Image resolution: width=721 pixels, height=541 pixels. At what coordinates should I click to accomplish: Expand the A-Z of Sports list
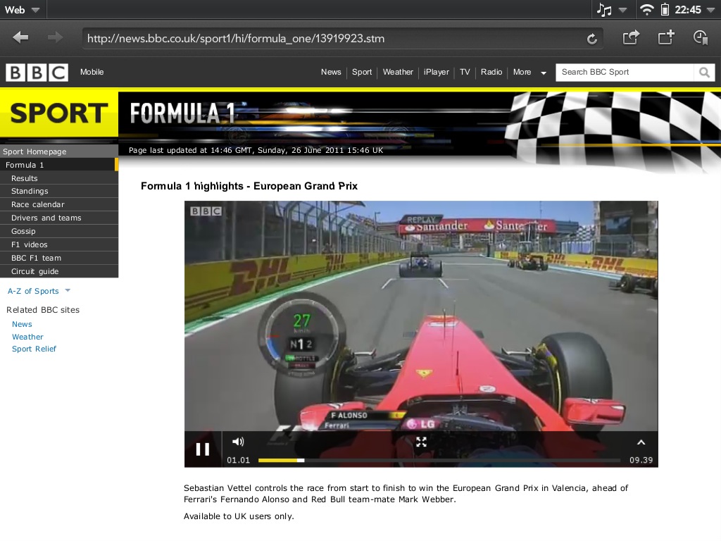[39, 291]
